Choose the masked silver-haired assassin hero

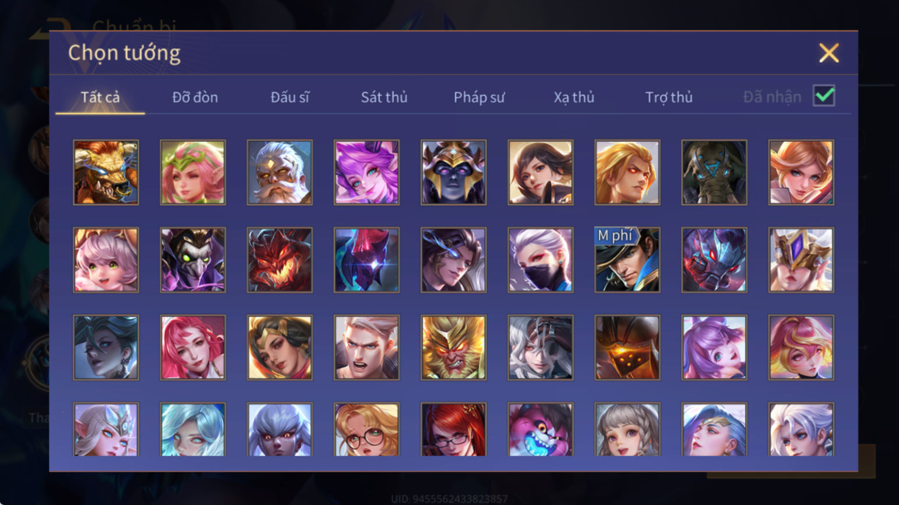540,260
